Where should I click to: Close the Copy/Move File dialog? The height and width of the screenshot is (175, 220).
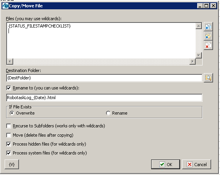point(213,6)
